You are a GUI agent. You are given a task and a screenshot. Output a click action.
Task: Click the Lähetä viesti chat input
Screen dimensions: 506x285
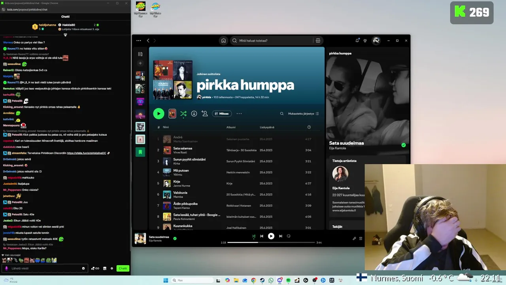point(44,268)
